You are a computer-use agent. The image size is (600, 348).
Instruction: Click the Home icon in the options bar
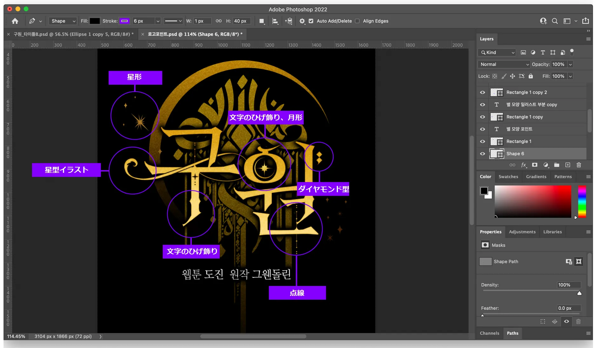(x=15, y=21)
